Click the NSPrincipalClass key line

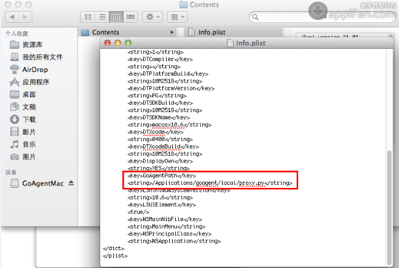[170, 233]
